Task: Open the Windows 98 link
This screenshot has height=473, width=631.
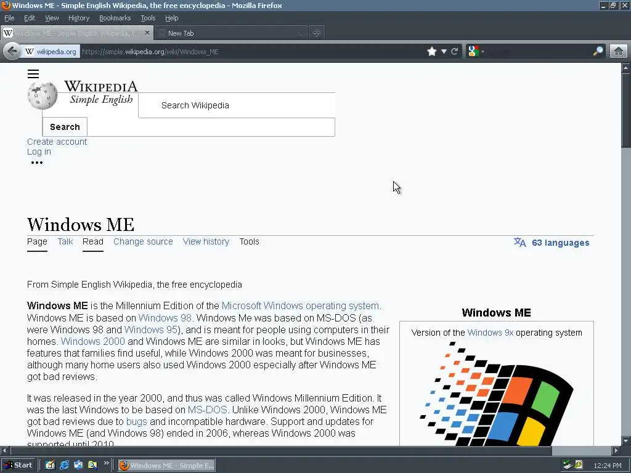Action: 165,318
